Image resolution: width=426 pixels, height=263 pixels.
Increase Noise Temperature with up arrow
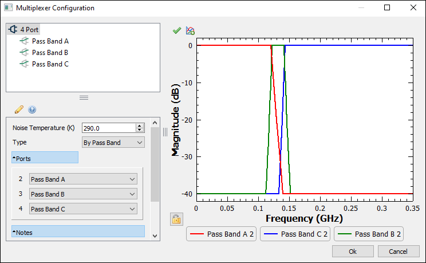tap(140, 125)
